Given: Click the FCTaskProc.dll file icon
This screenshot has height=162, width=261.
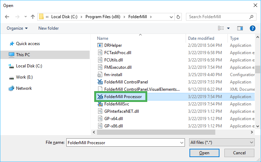Looking at the screenshot, I should [x=100, y=53].
